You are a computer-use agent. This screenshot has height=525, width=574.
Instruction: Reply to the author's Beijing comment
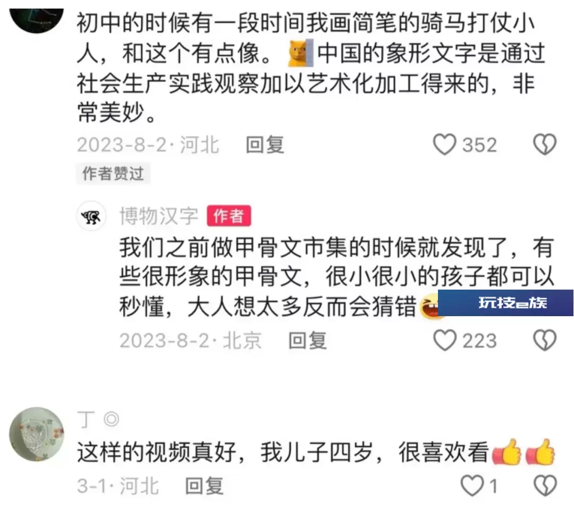tap(308, 341)
